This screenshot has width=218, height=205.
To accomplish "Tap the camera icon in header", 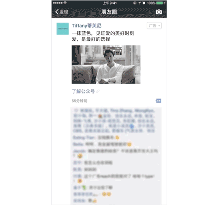I will (159, 12).
